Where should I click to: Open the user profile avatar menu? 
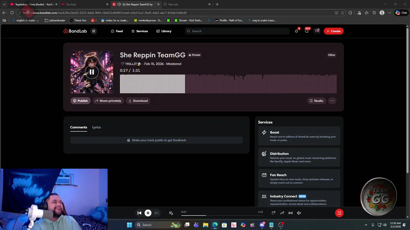click(x=317, y=31)
